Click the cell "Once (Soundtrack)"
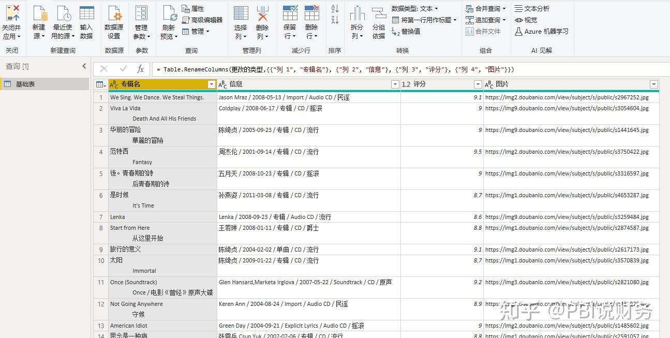This screenshot has width=670, height=338. click(x=162, y=287)
